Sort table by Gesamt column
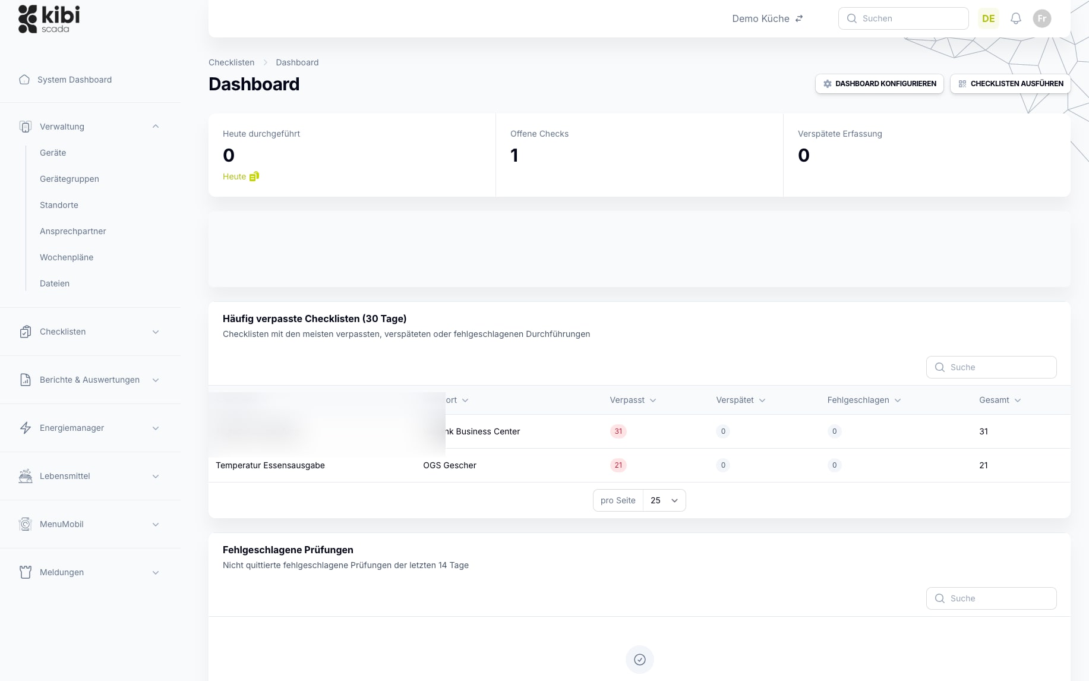The height and width of the screenshot is (681, 1089). [1000, 400]
